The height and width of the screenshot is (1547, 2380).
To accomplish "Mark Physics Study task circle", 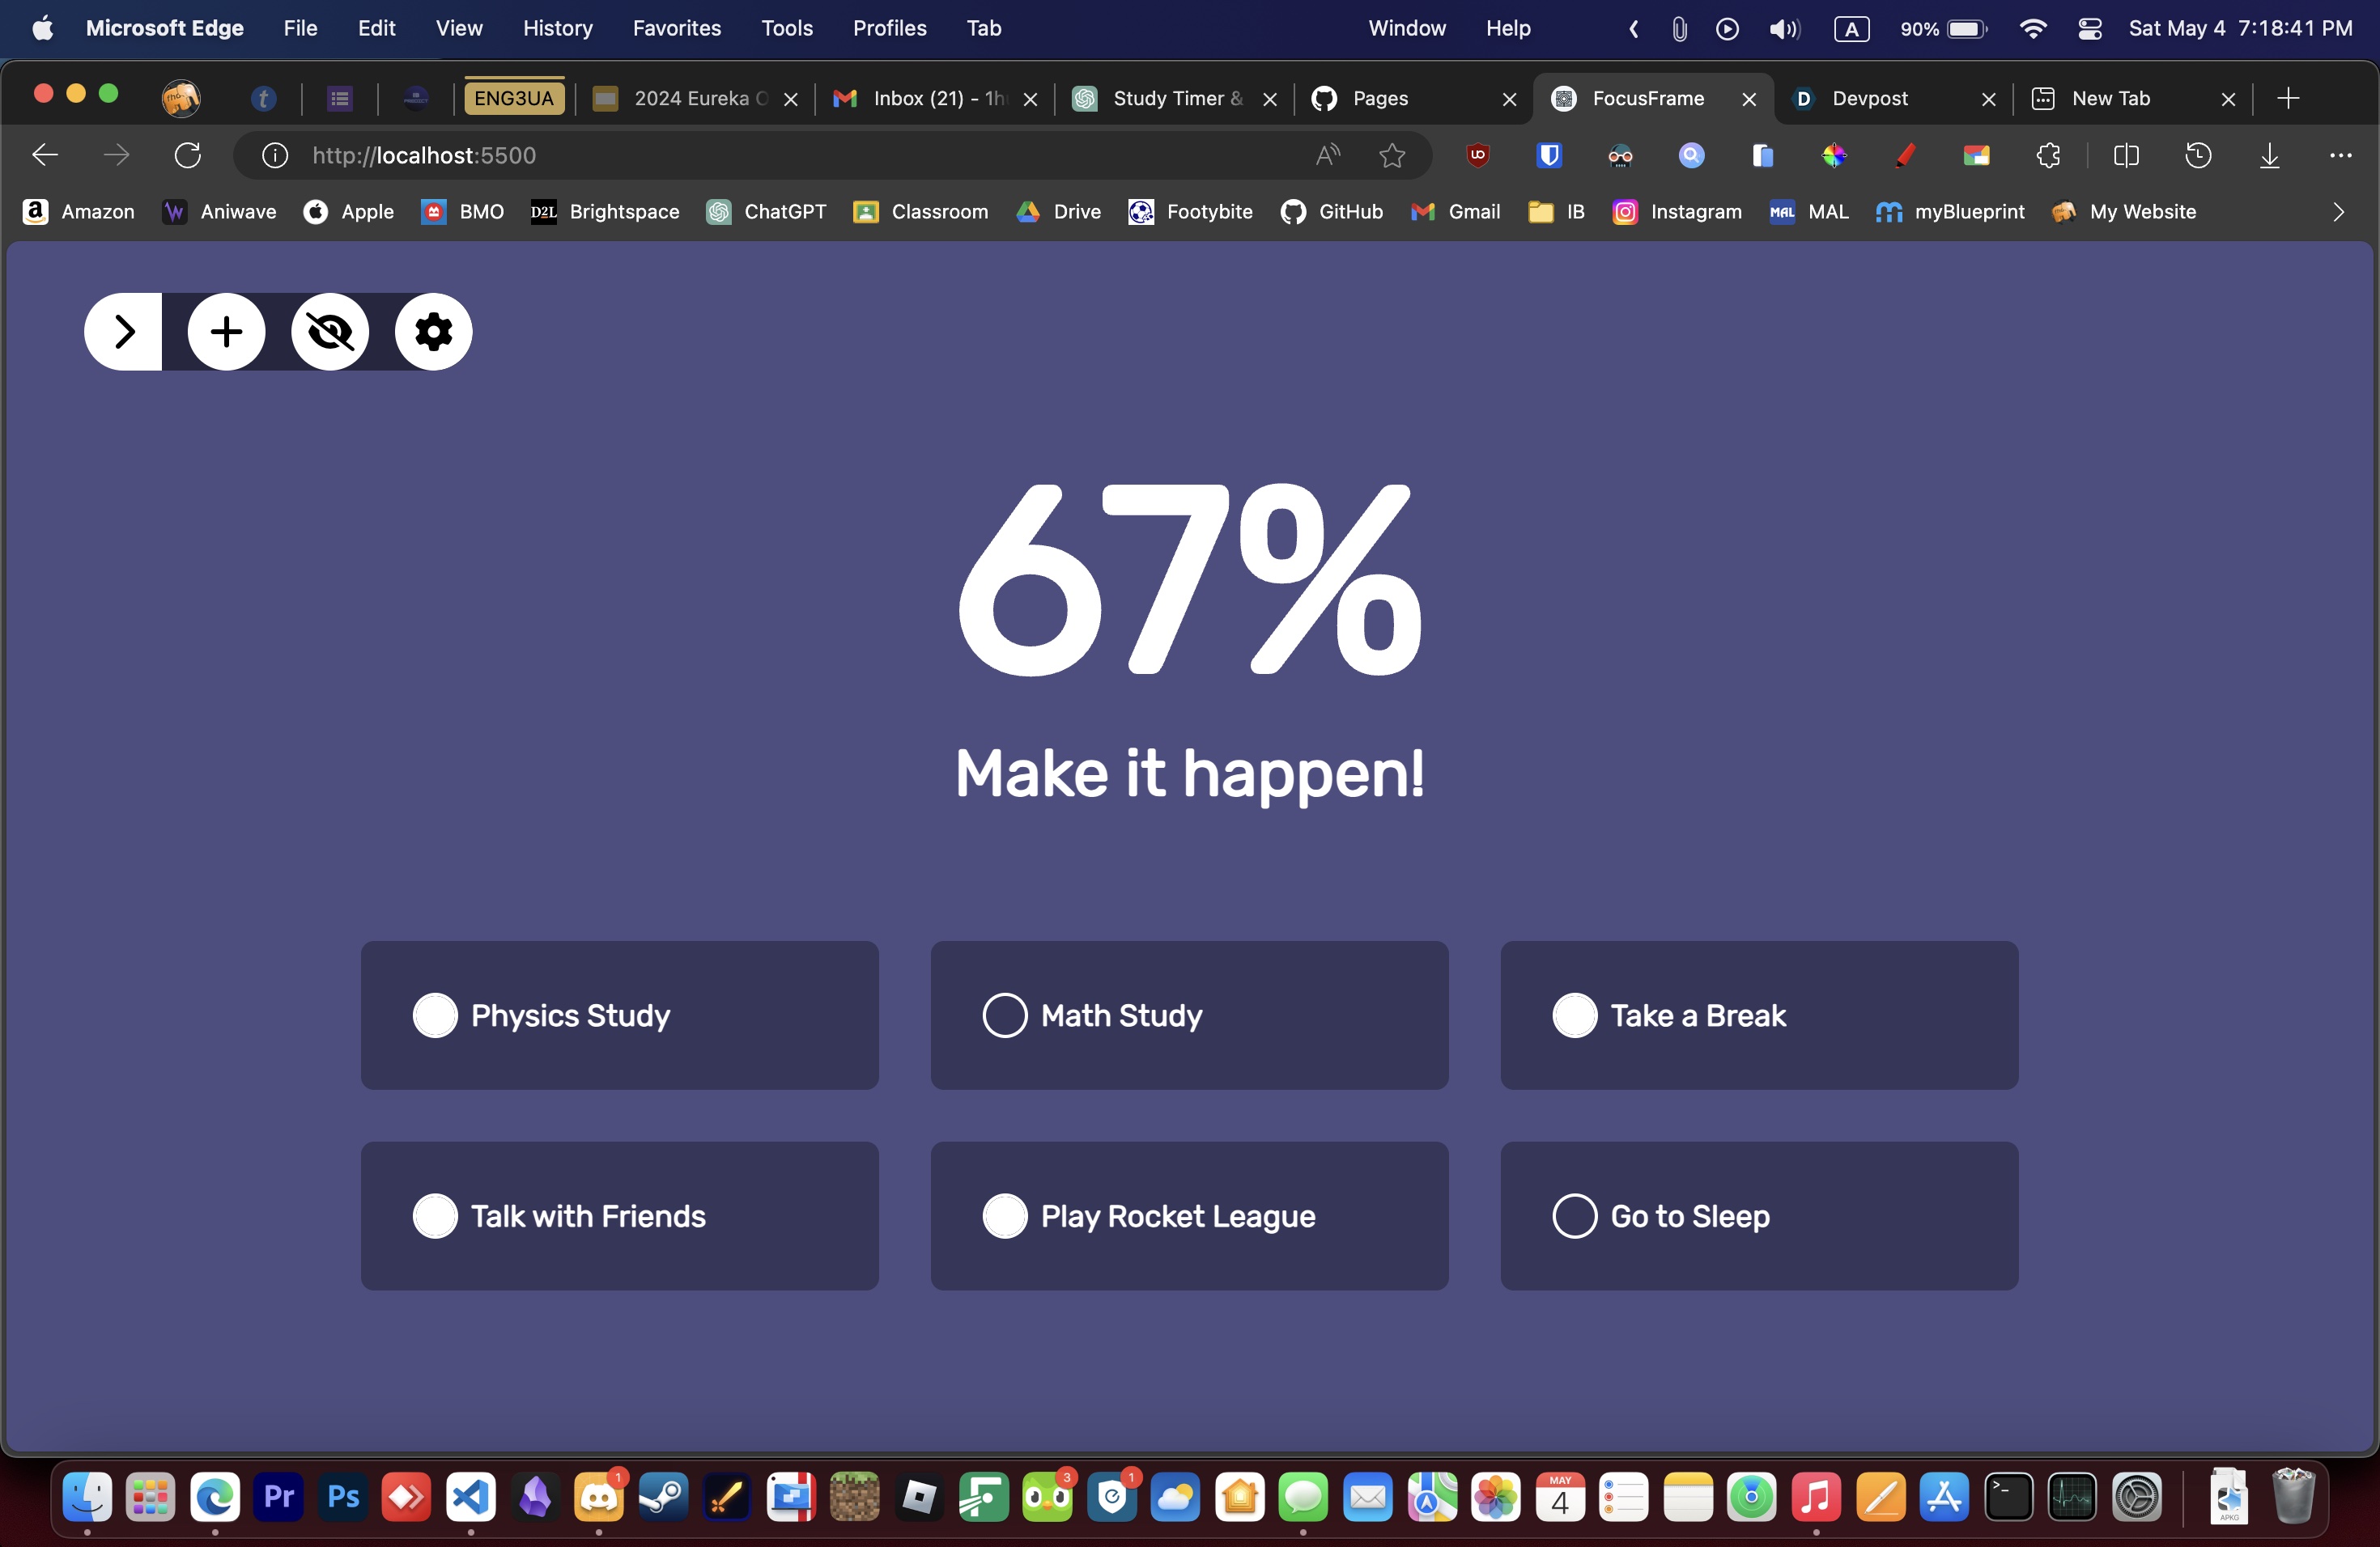I will tap(435, 1015).
